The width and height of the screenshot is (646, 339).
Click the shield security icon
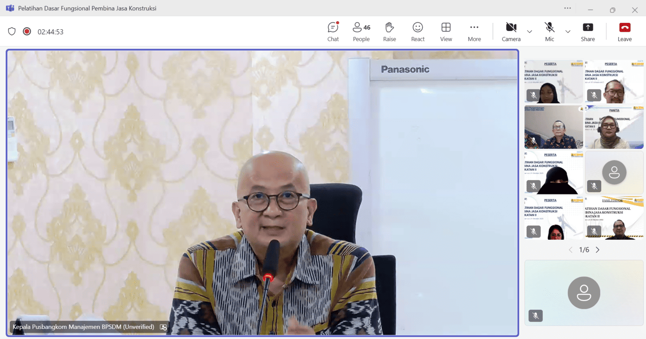tap(12, 31)
